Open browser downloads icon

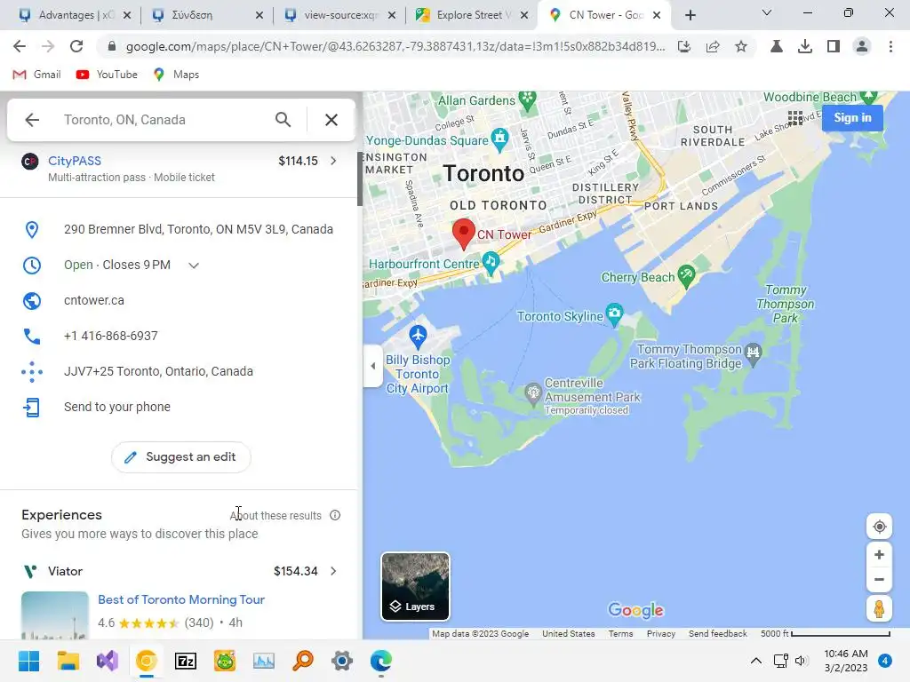tap(805, 46)
